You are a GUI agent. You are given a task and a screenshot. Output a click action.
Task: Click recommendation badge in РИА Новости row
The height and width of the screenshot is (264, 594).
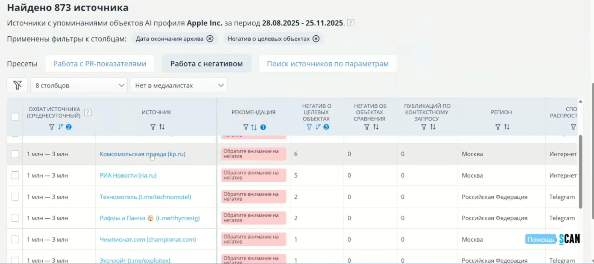pyautogui.click(x=253, y=175)
